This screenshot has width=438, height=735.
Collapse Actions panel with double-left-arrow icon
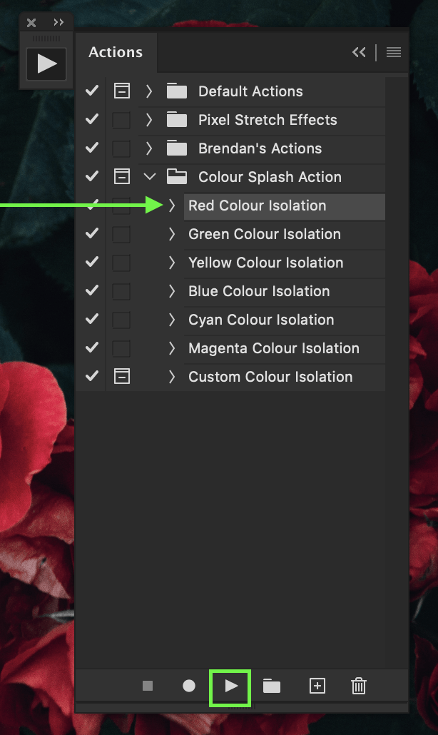359,52
